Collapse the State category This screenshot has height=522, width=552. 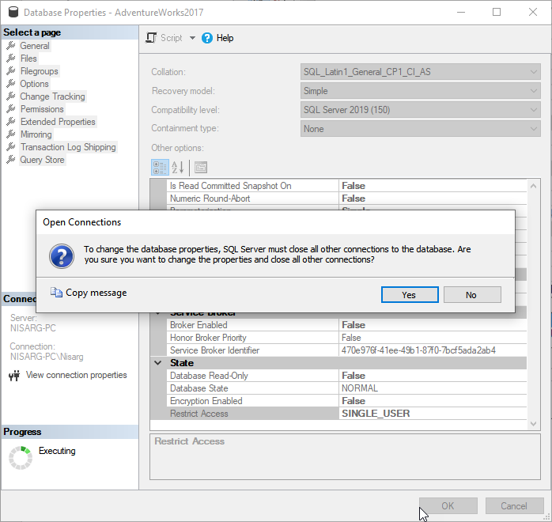coord(158,363)
